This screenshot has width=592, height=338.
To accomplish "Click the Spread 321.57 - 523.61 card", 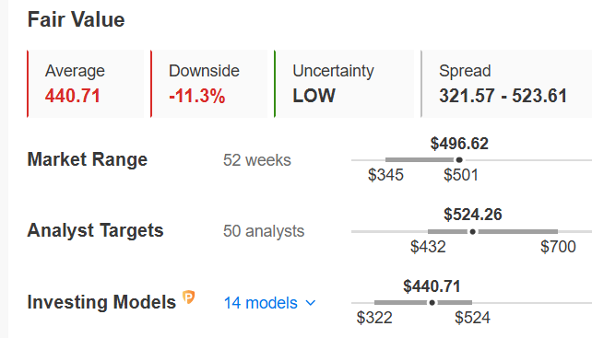I will (x=506, y=84).
